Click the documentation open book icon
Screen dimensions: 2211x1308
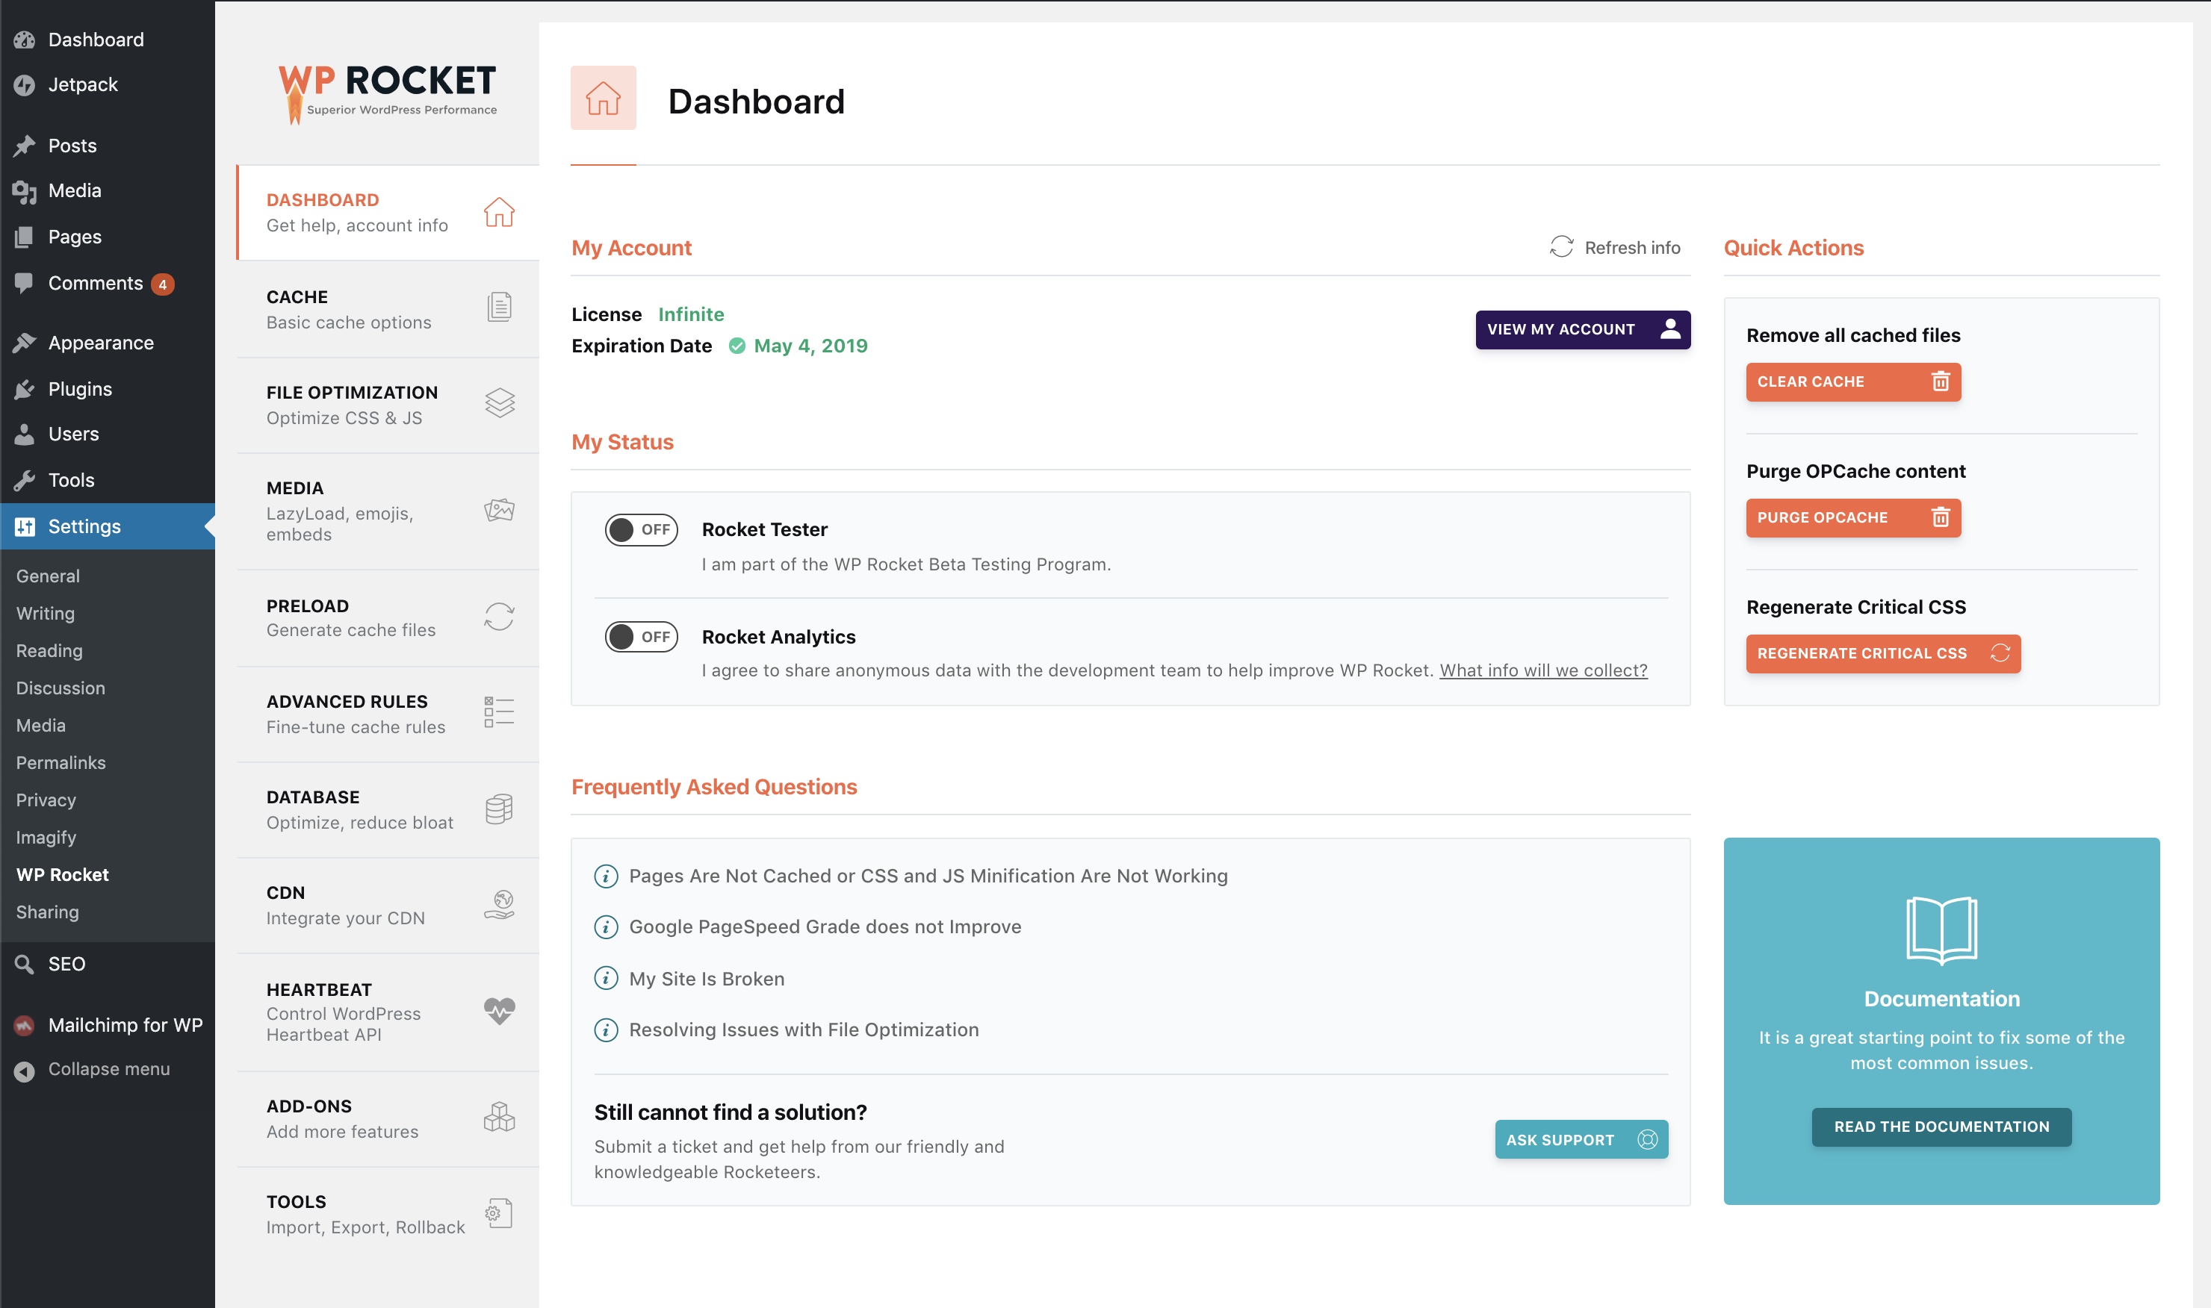click(x=1941, y=930)
